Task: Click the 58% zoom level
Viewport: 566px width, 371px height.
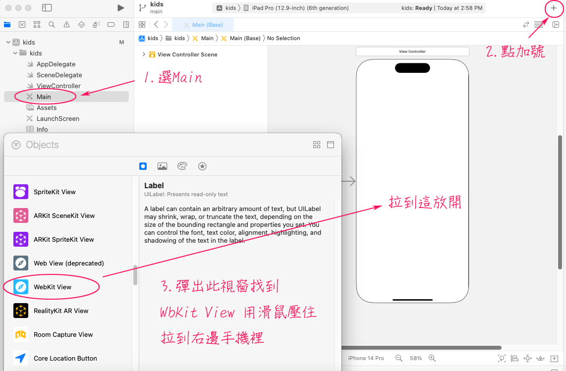Action: point(415,358)
